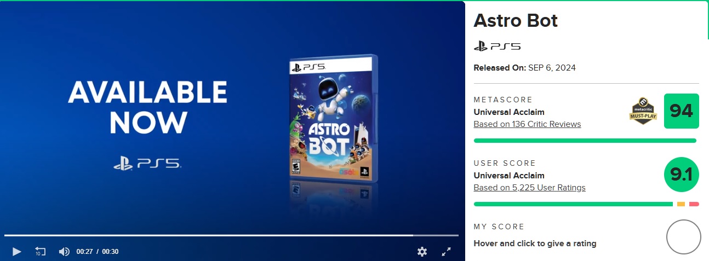Mute the trailer audio speaker icon
The height and width of the screenshot is (261, 709).
point(64,252)
